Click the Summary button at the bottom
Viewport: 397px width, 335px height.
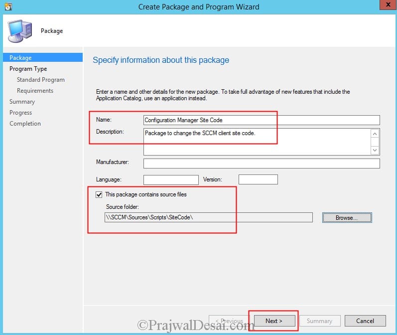coord(320,321)
